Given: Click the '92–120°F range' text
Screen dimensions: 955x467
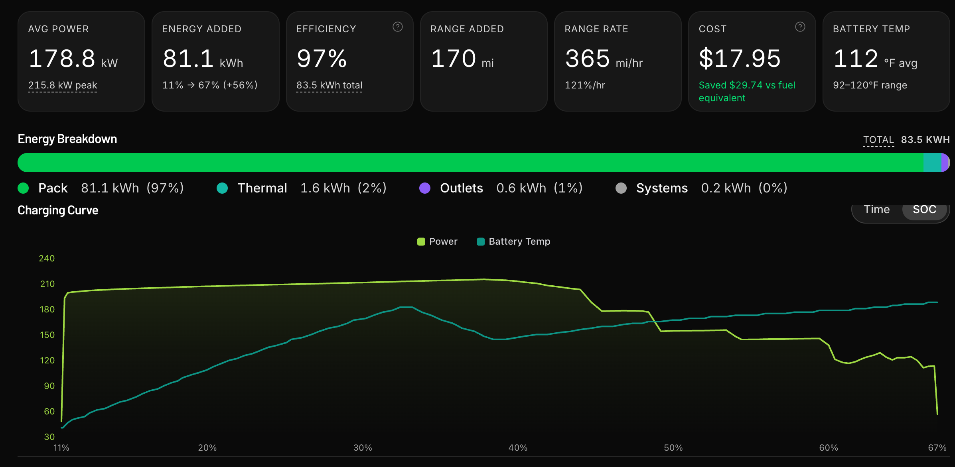Looking at the screenshot, I should [870, 85].
